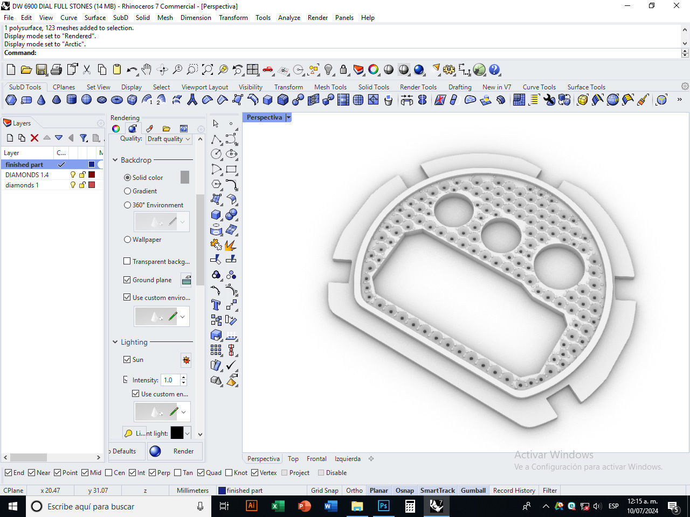Toggle Gumball in status bar

click(473, 490)
